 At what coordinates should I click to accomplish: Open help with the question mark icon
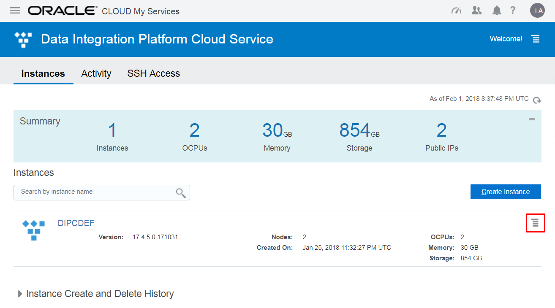point(513,11)
